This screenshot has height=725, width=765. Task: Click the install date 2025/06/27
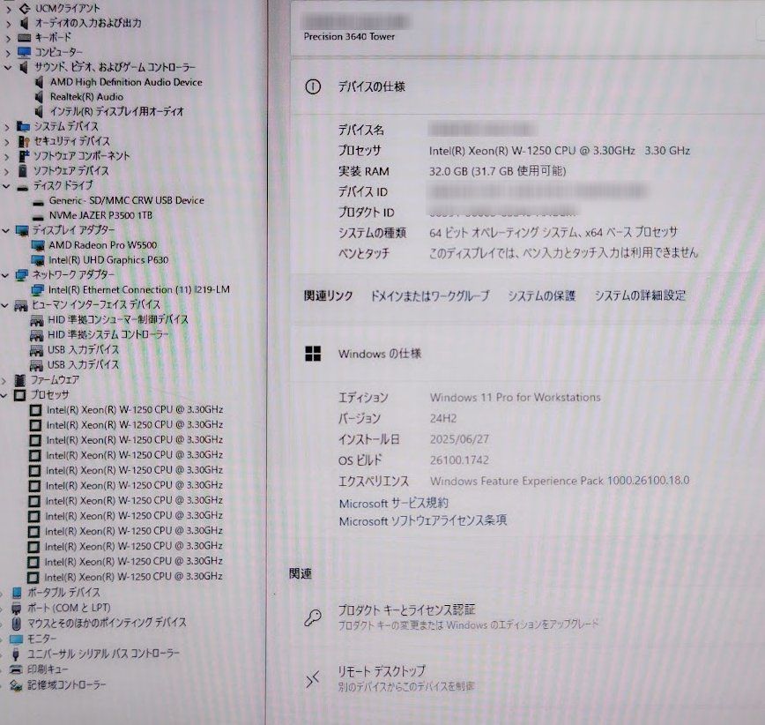(x=459, y=439)
